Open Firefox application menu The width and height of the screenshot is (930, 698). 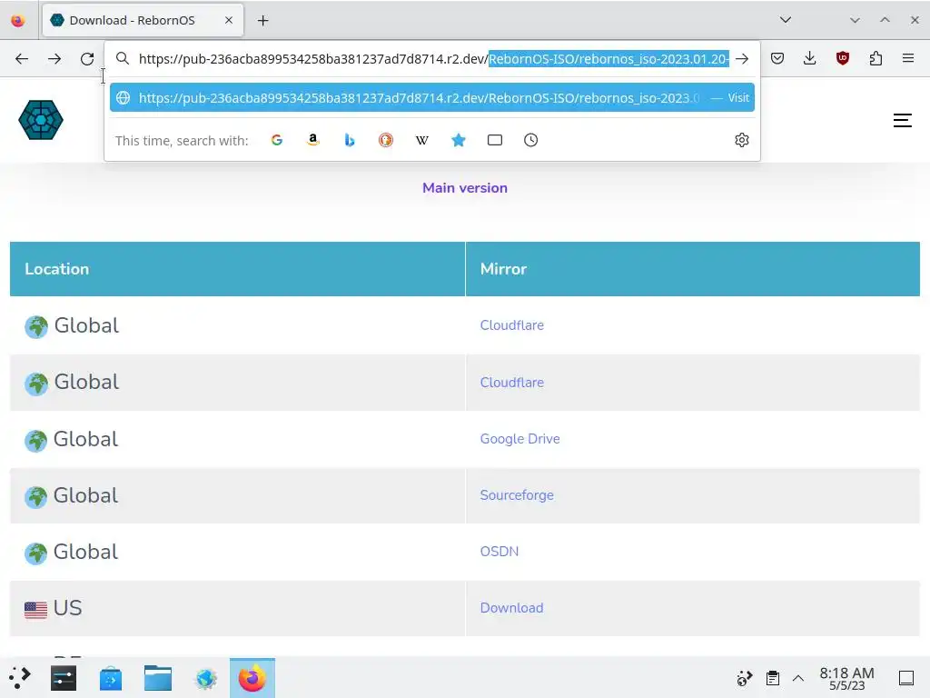(x=908, y=58)
